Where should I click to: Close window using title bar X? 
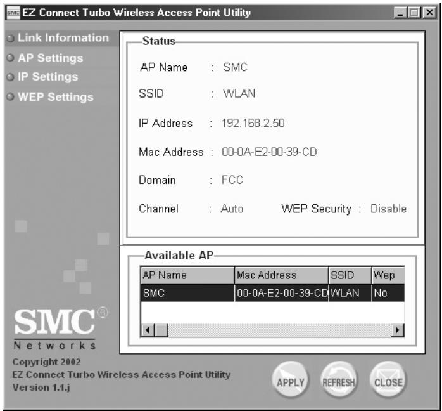429,13
